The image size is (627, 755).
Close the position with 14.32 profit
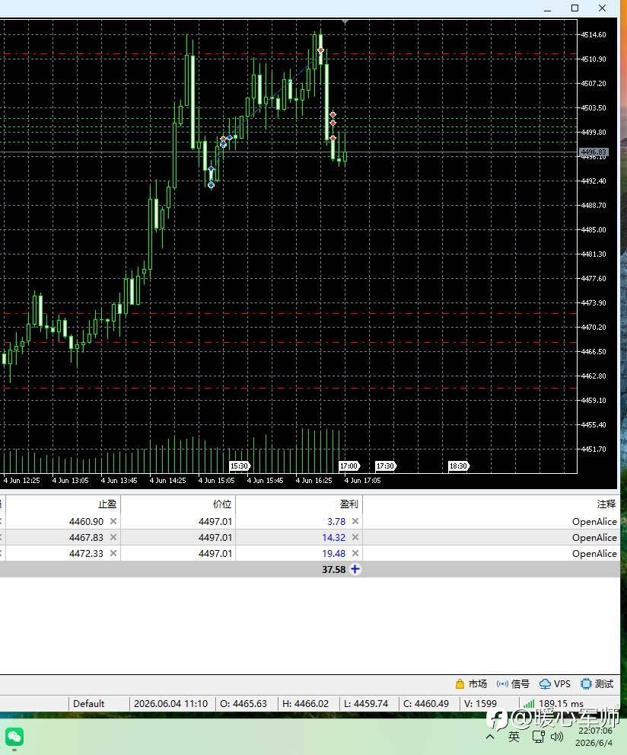coord(355,537)
